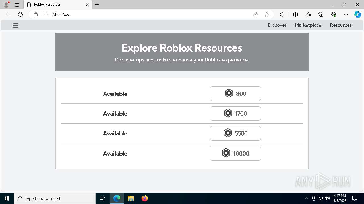The image size is (364, 204).
Task: Select the 1700 Robux button
Action: [x=235, y=113]
